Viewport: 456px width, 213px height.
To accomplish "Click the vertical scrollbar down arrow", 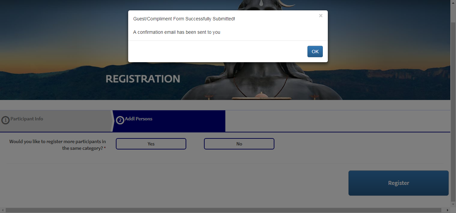I will [453, 205].
